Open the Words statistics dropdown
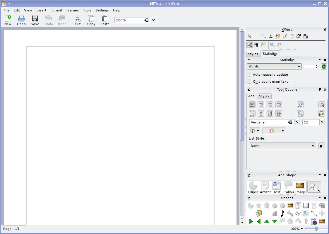 274,67
